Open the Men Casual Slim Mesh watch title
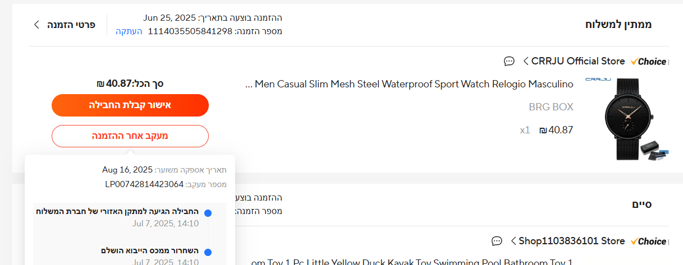 click(x=414, y=85)
